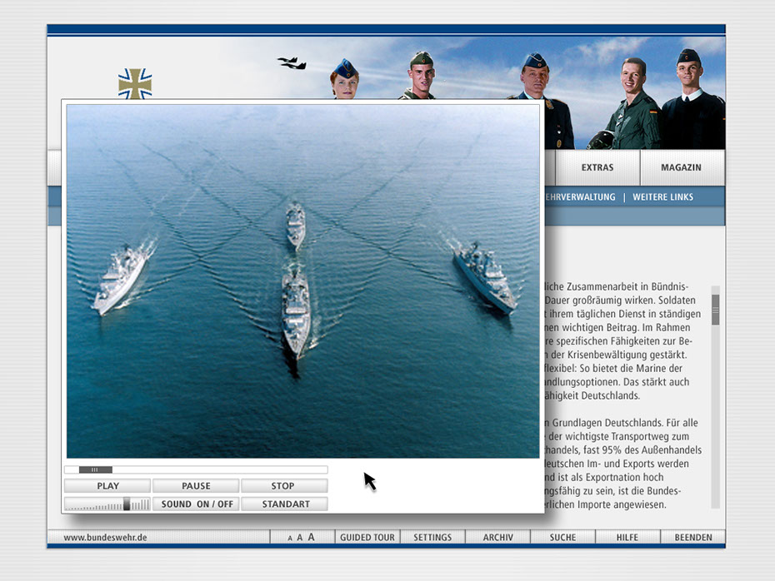Click the medium A font size
The height and width of the screenshot is (581, 775).
(x=300, y=538)
